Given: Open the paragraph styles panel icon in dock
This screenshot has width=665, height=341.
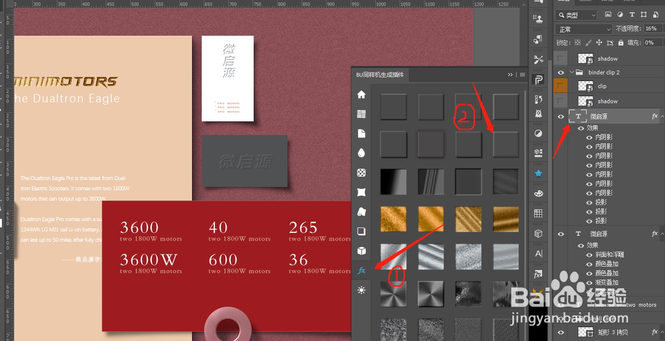Looking at the screenshot, I should click(539, 39).
